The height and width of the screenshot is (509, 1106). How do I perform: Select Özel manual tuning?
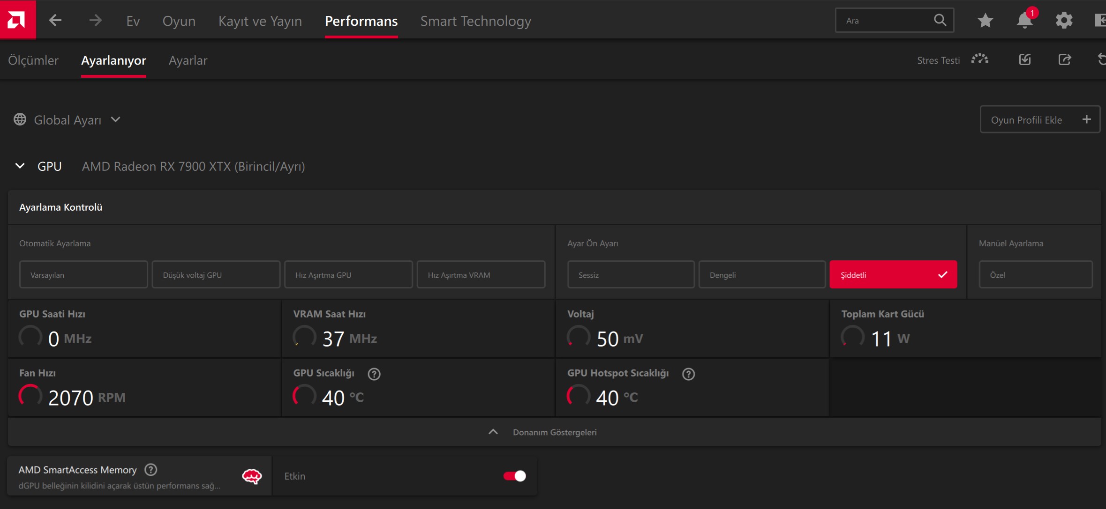pyautogui.click(x=1035, y=274)
